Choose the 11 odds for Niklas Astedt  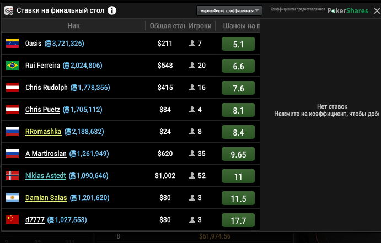click(x=238, y=176)
